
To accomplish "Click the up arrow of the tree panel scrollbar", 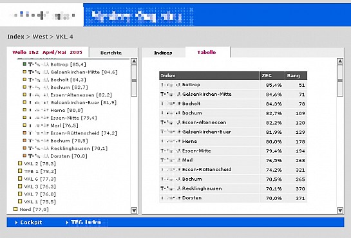I will click(134, 61).
